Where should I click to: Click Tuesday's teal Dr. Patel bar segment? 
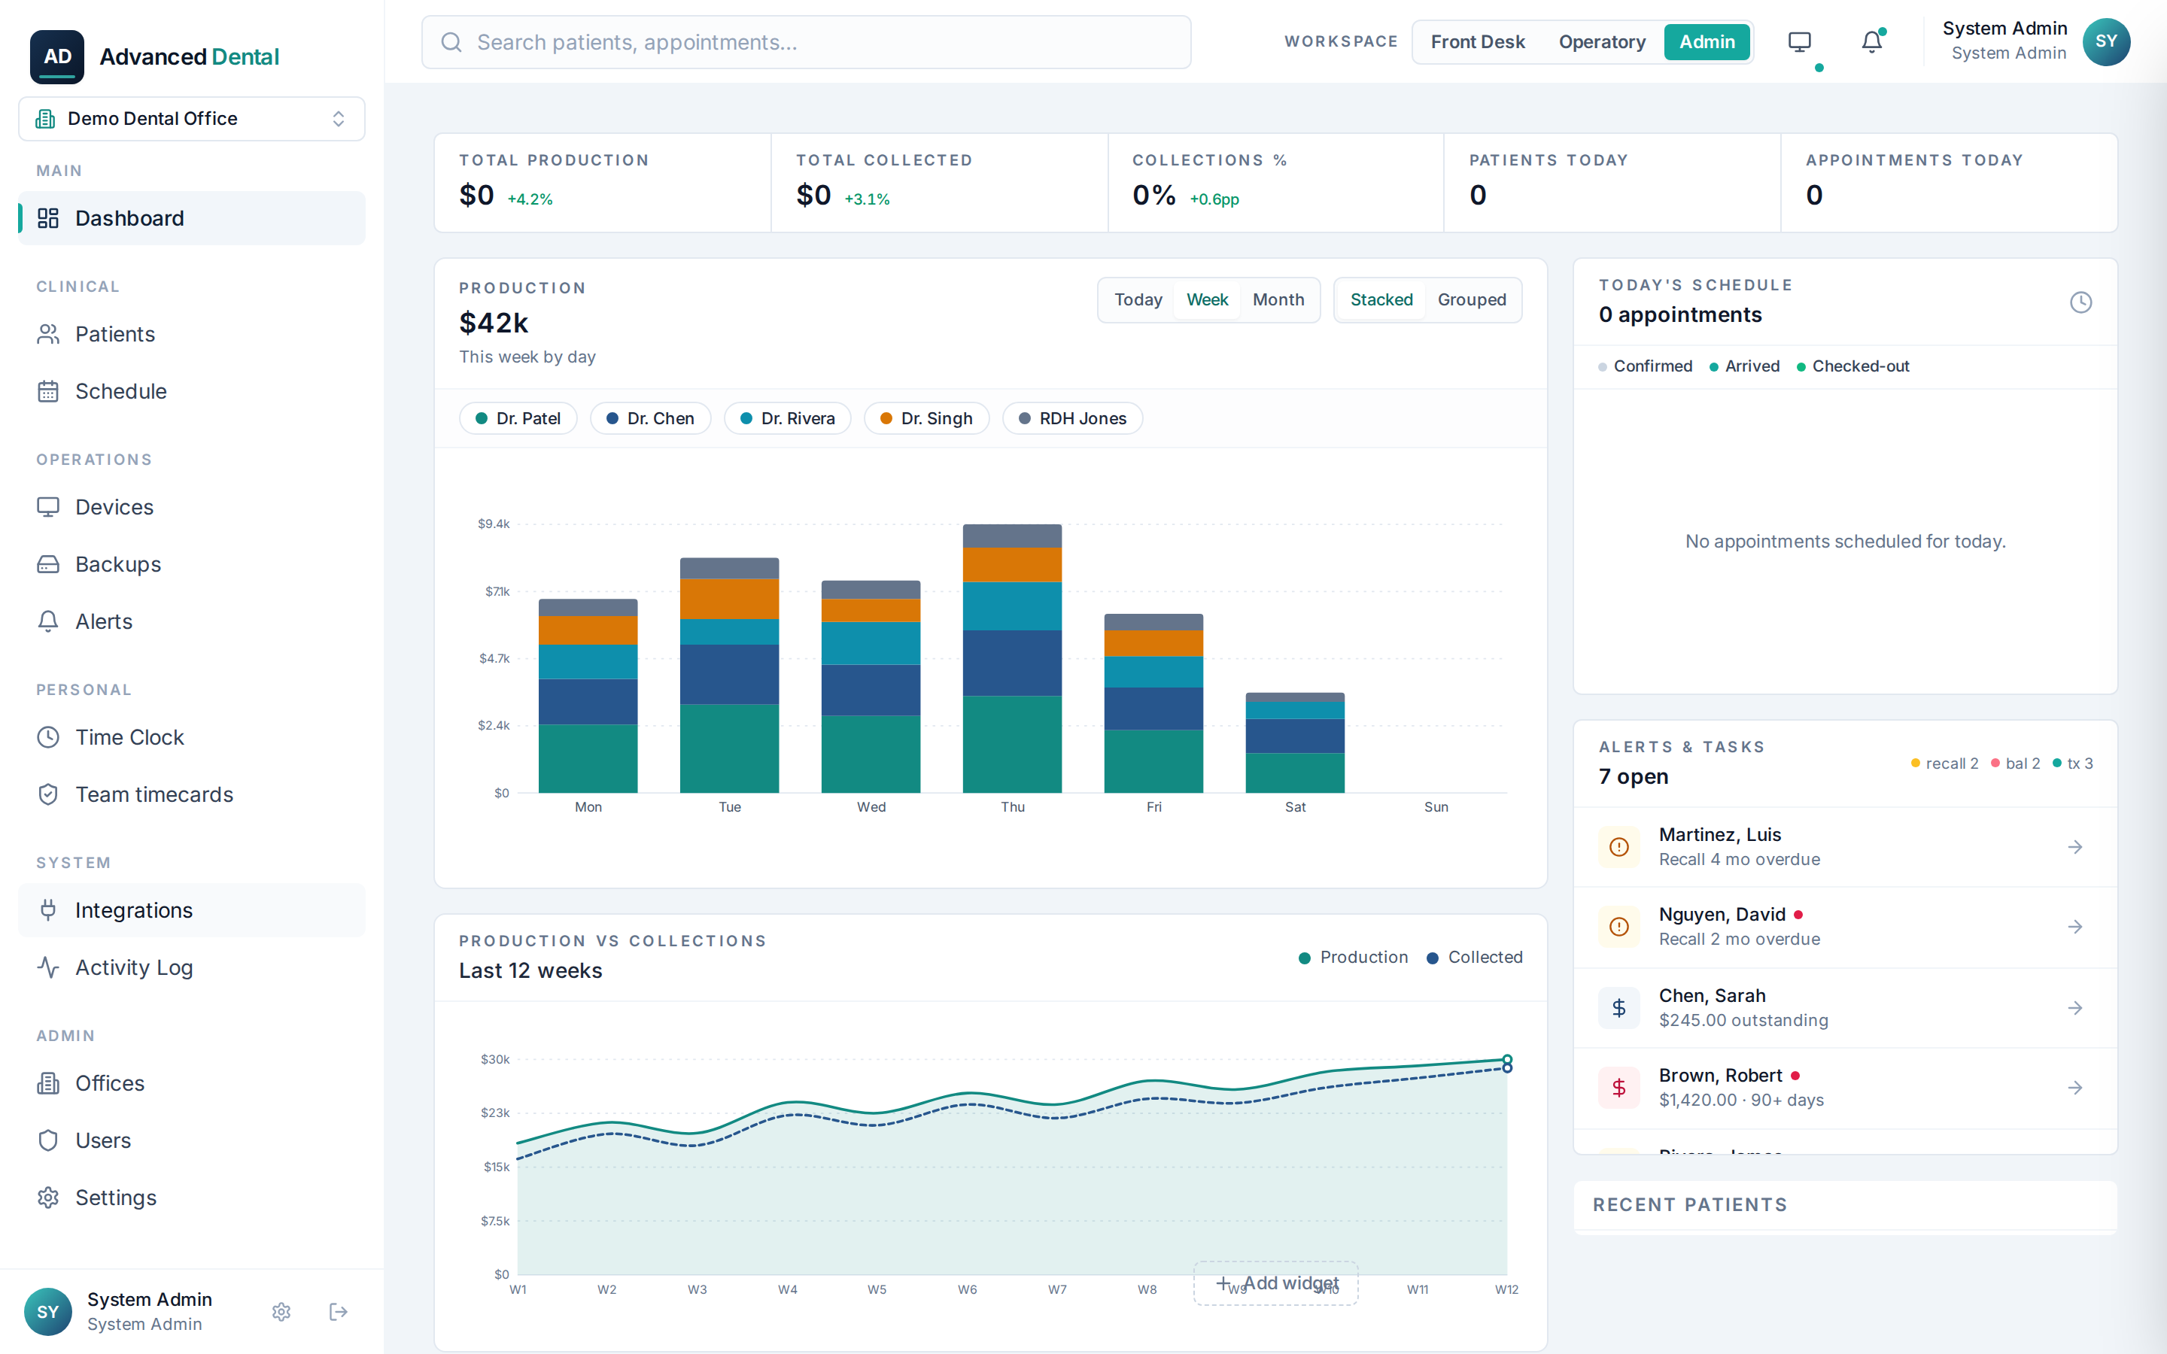click(729, 748)
